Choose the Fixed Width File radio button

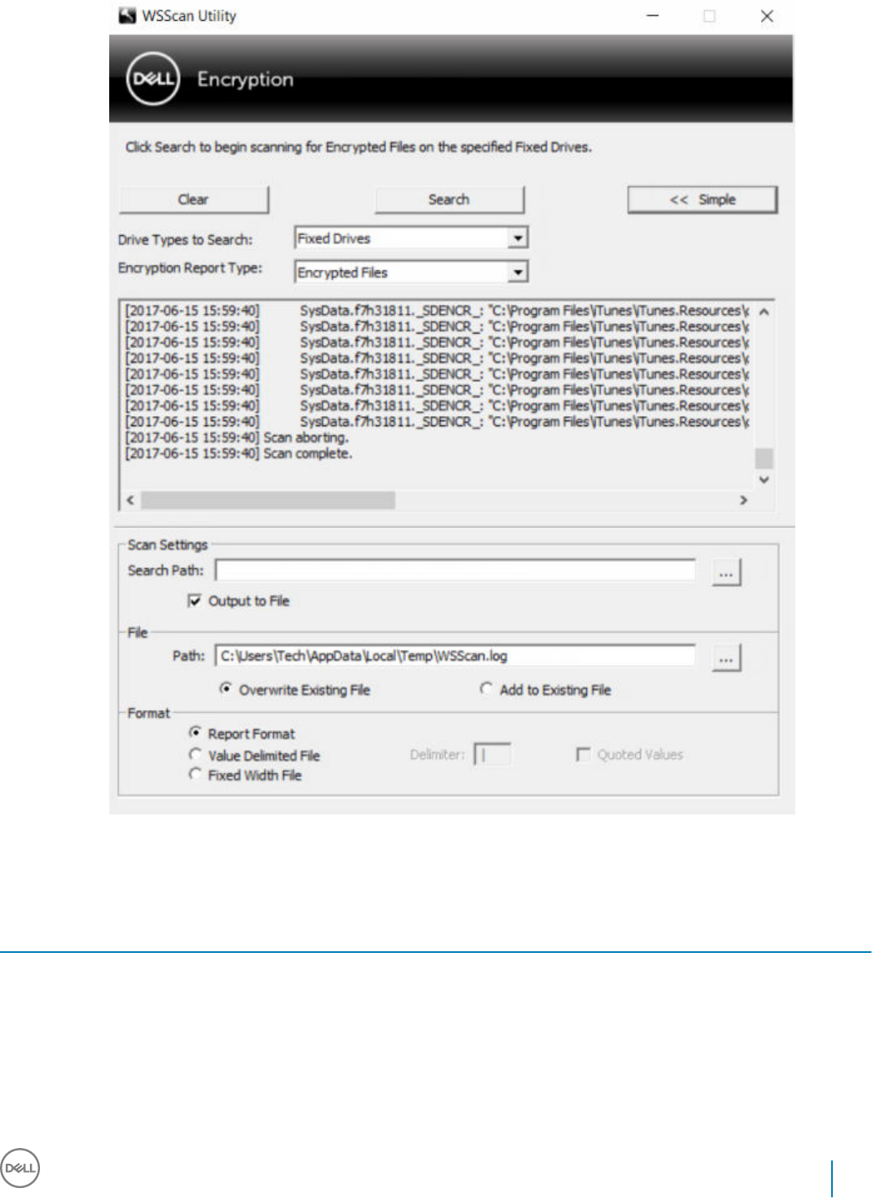pyautogui.click(x=195, y=774)
